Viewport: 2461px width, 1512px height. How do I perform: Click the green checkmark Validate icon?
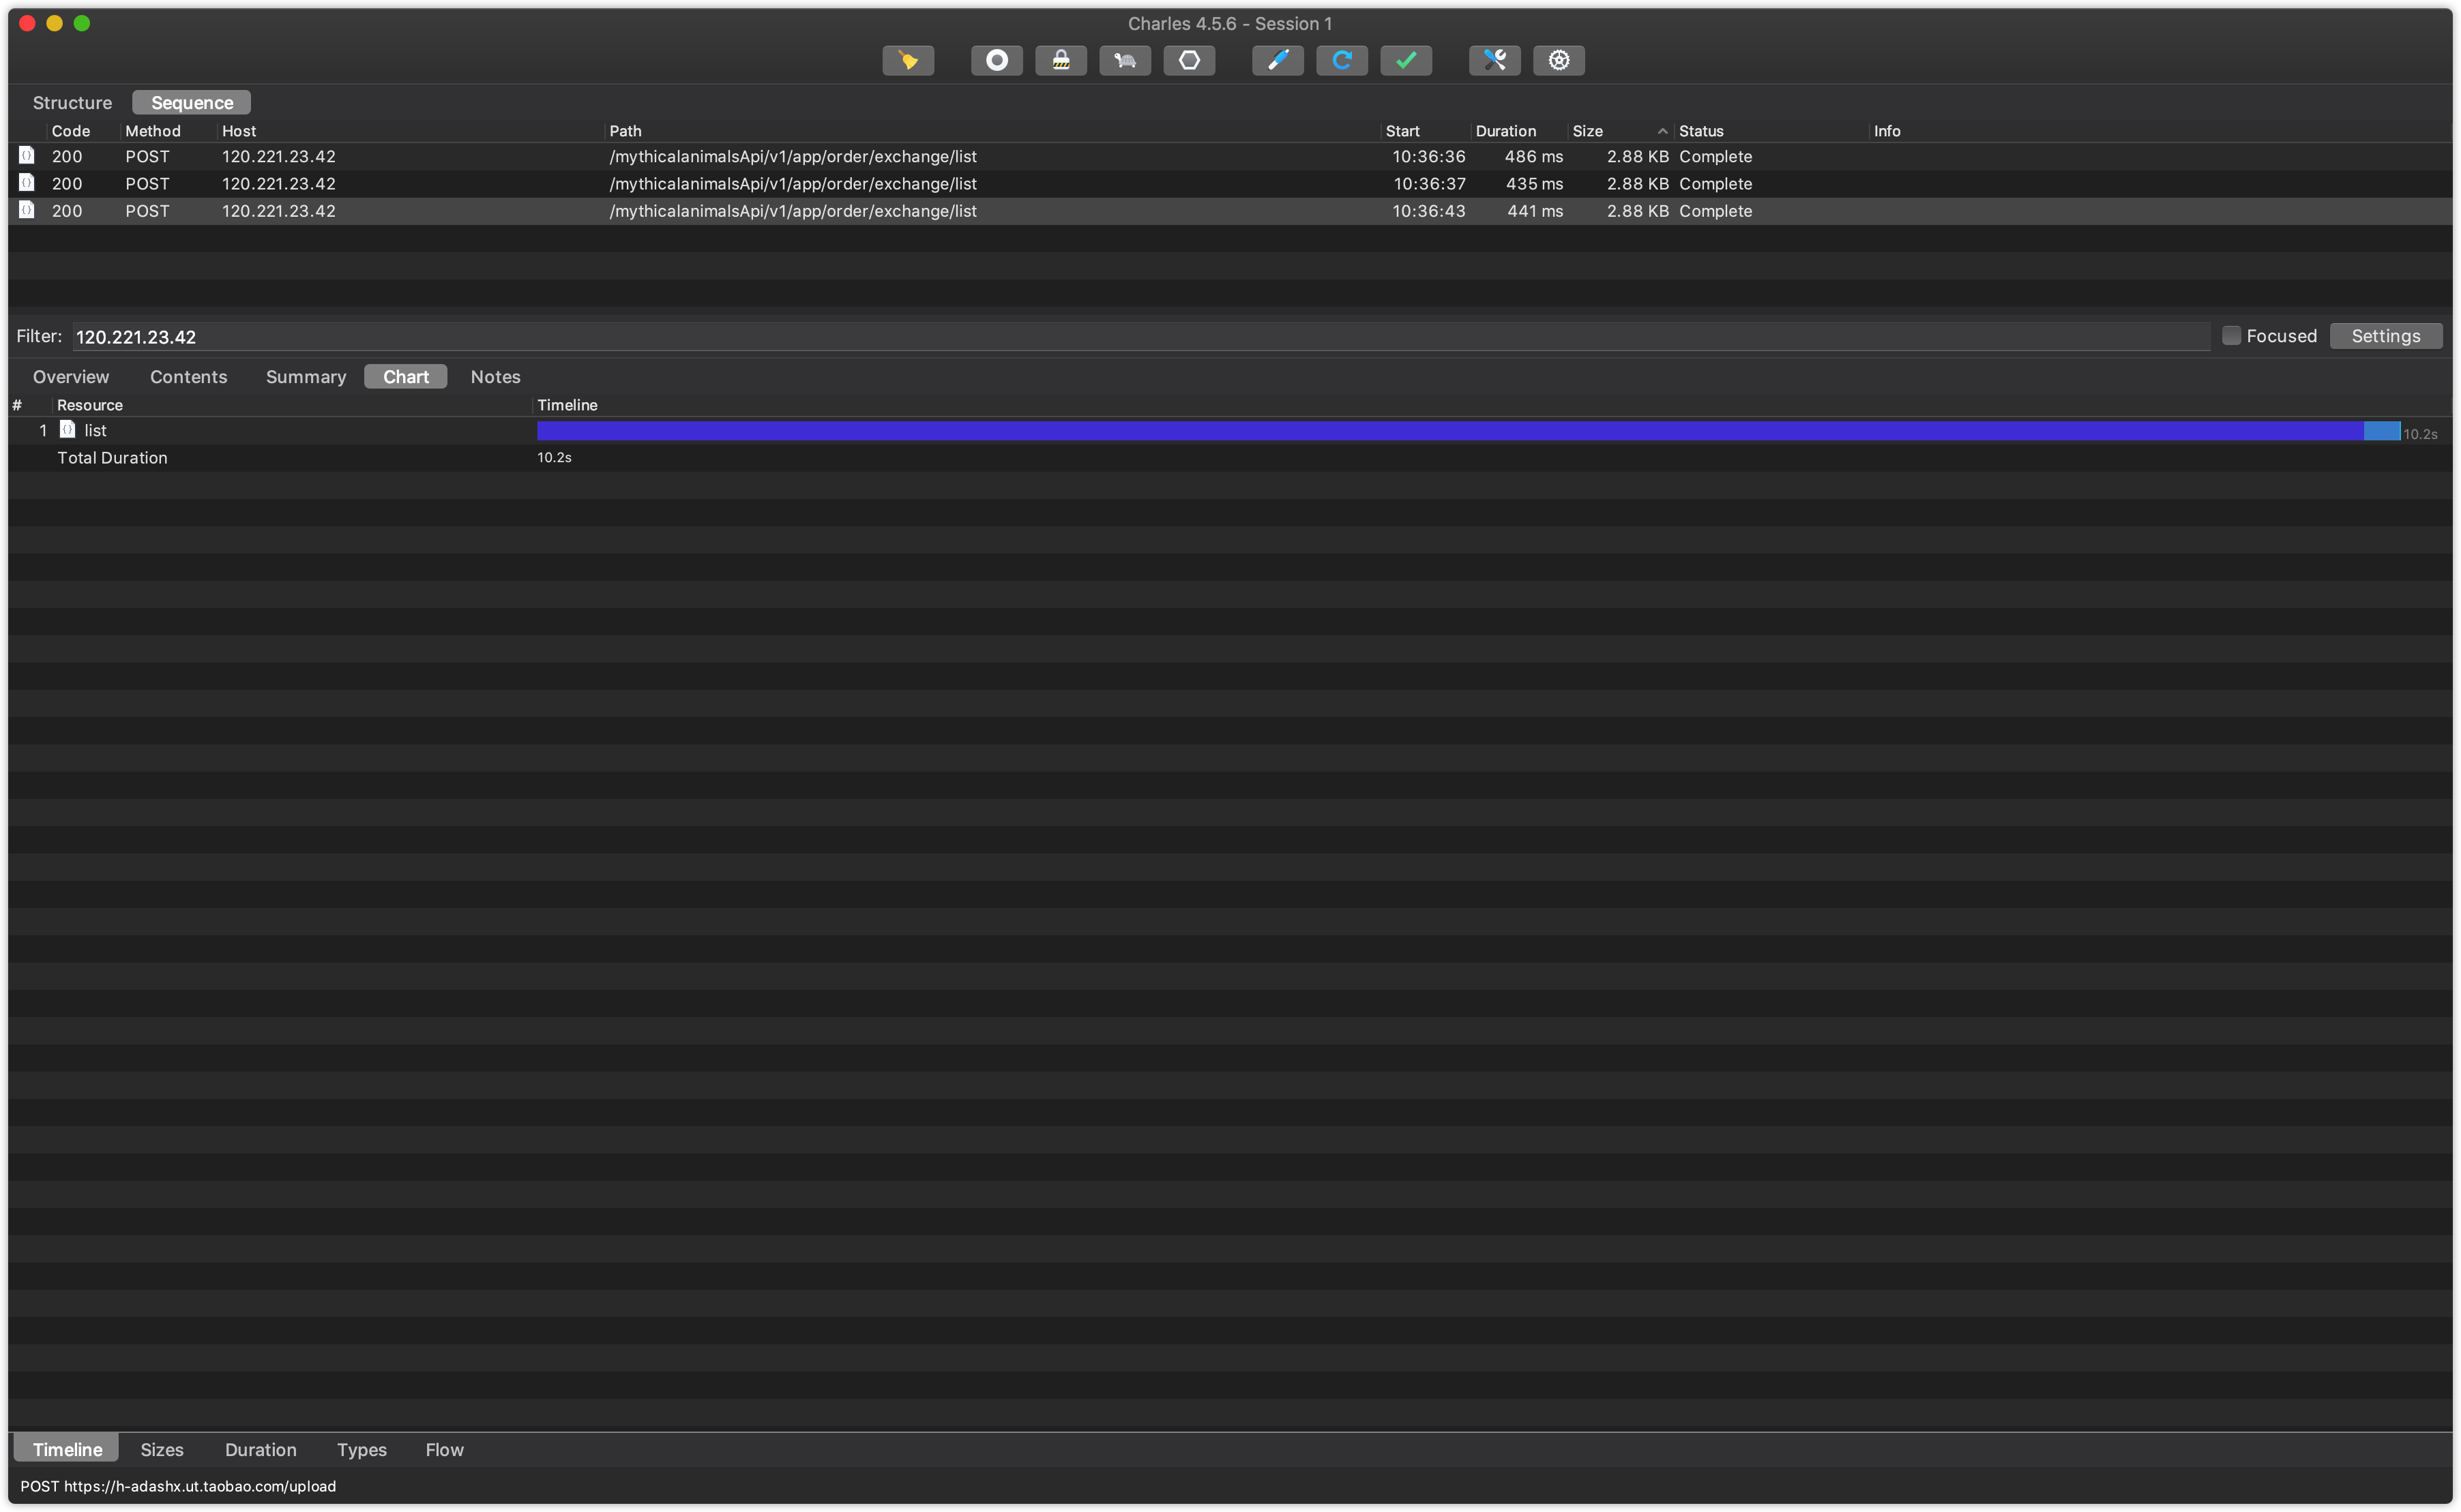[x=1406, y=60]
